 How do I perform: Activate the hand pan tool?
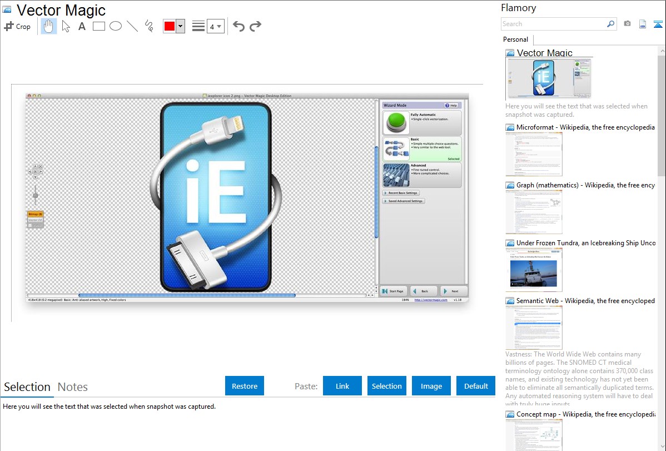[49, 26]
